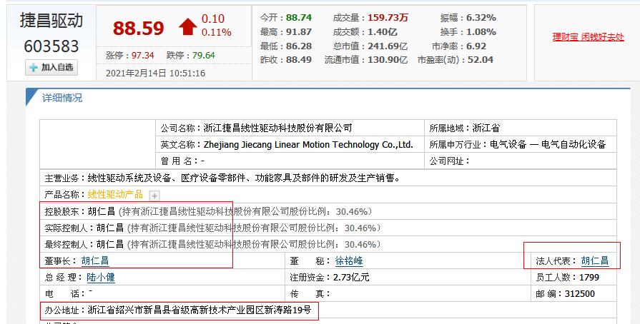
Task: Click the red up-arrow price change icon
Action: tap(188, 27)
